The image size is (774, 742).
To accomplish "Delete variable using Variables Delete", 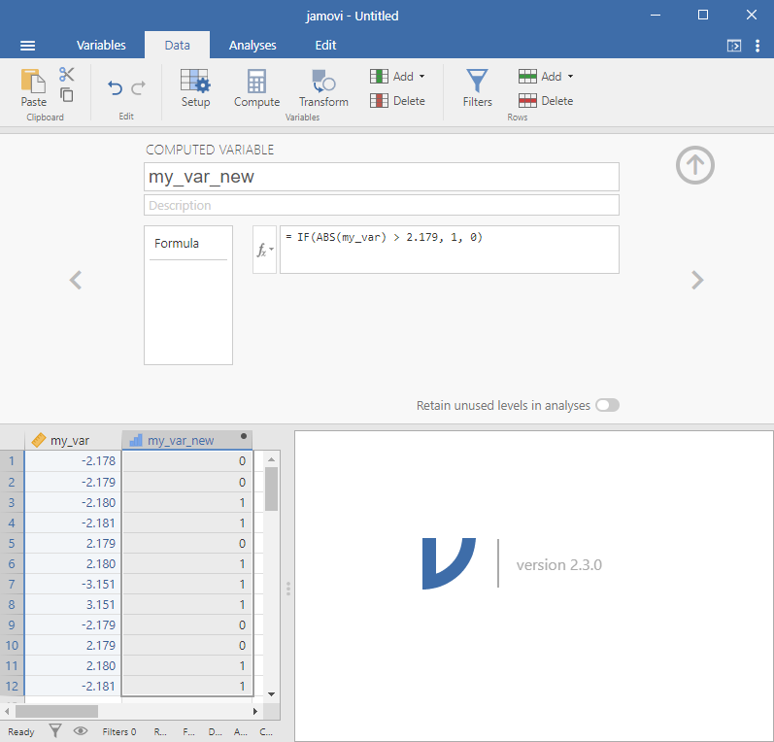I will coord(397,101).
